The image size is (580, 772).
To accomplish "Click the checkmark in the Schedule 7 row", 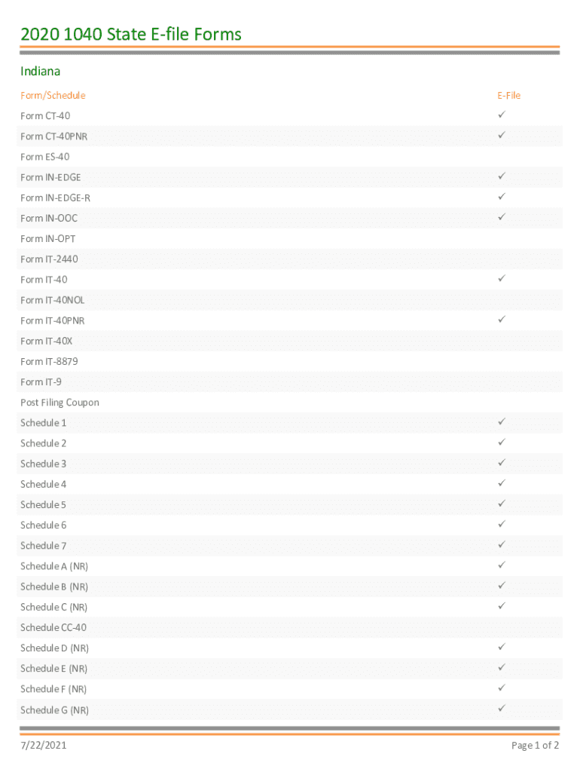I will (502, 544).
